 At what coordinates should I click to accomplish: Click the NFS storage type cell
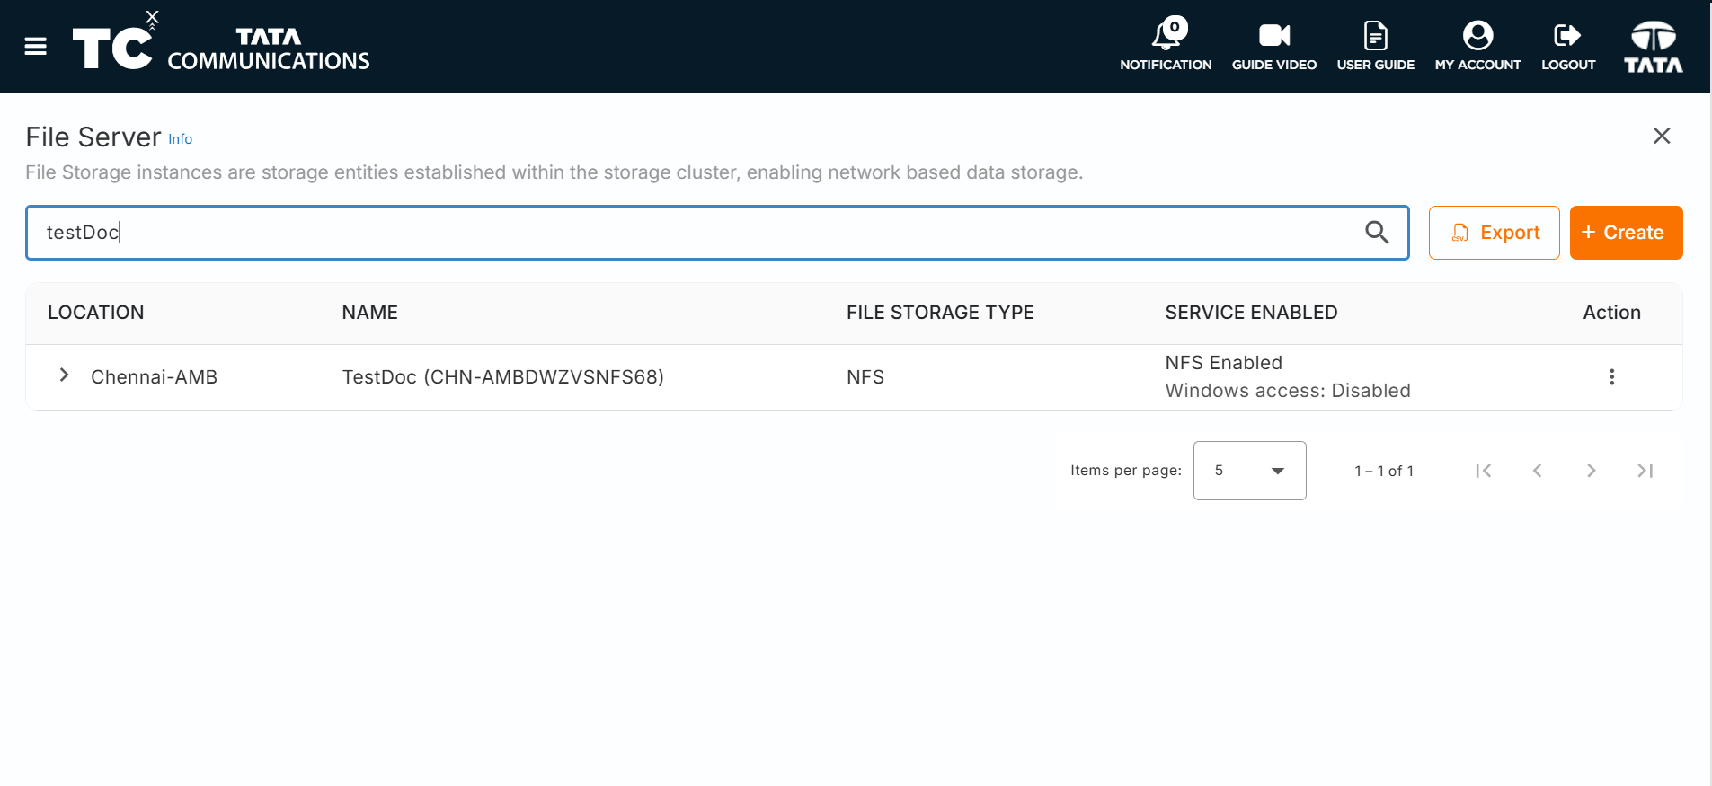pos(865,377)
